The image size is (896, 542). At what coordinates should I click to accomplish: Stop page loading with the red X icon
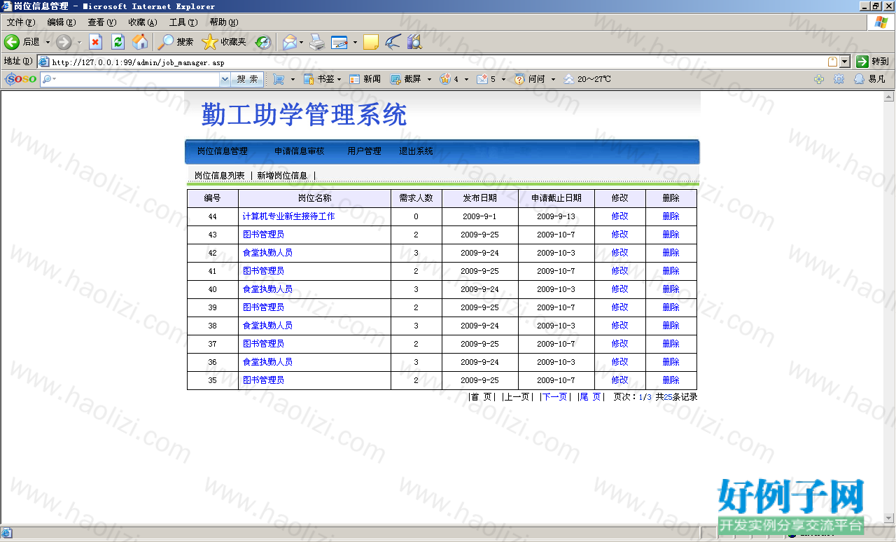click(96, 42)
